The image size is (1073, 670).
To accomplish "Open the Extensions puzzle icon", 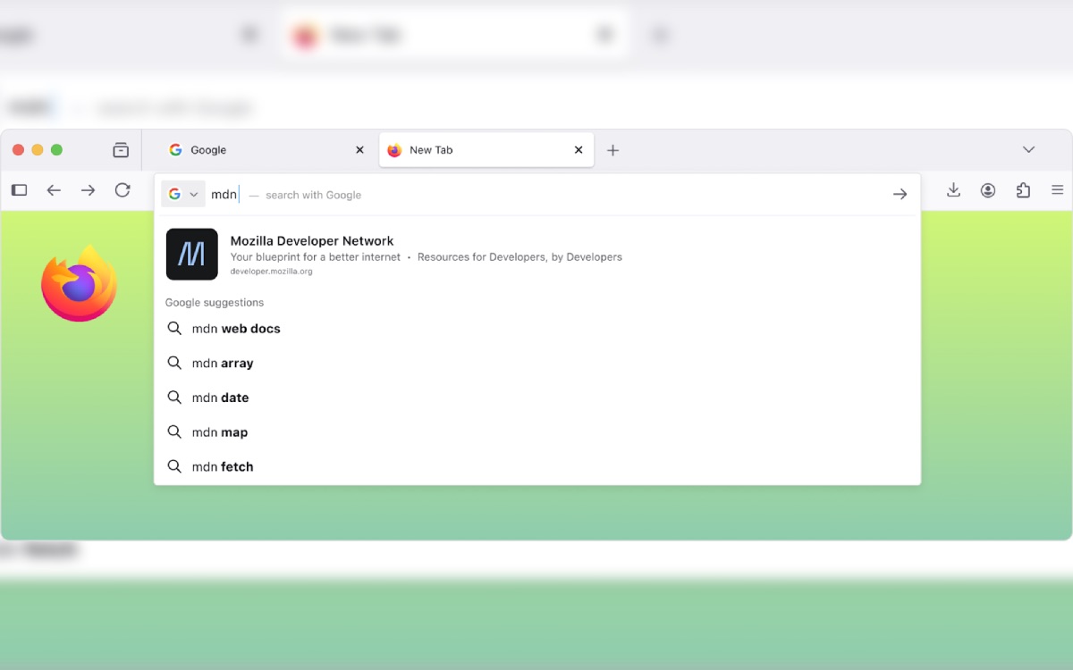I will point(1023,190).
